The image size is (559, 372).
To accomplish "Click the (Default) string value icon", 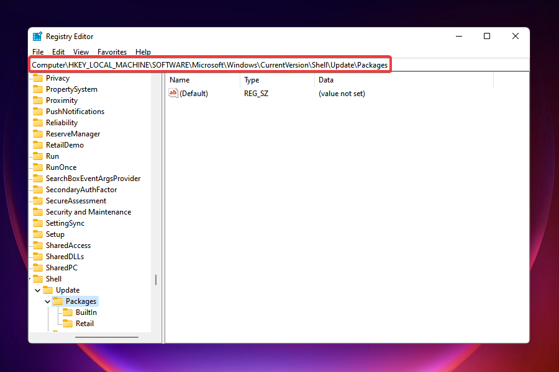I will pyautogui.click(x=173, y=94).
